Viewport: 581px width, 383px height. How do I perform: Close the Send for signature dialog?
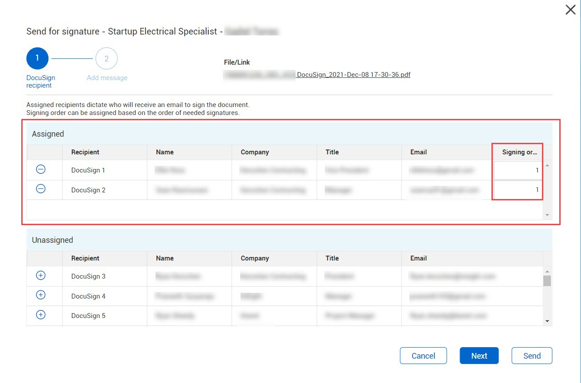[570, 10]
